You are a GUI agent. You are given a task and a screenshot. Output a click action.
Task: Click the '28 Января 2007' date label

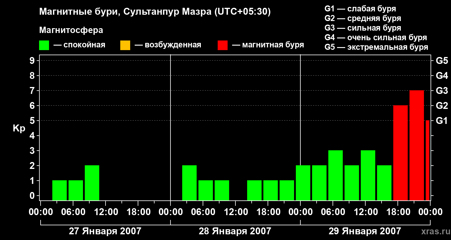235,231
